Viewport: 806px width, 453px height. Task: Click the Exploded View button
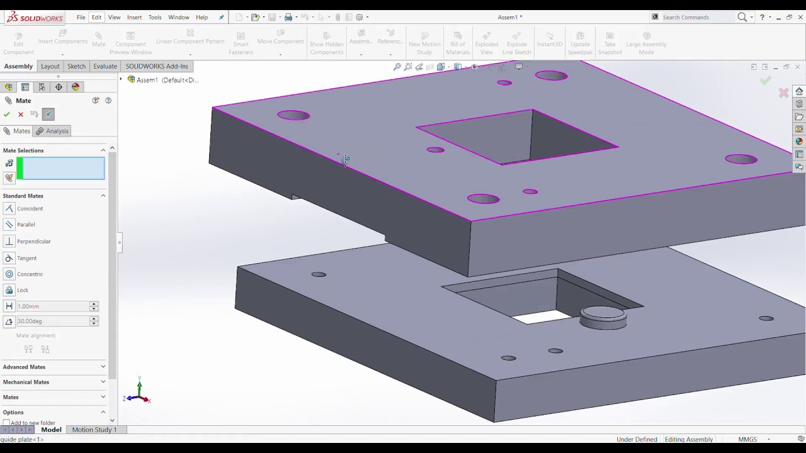[486, 44]
